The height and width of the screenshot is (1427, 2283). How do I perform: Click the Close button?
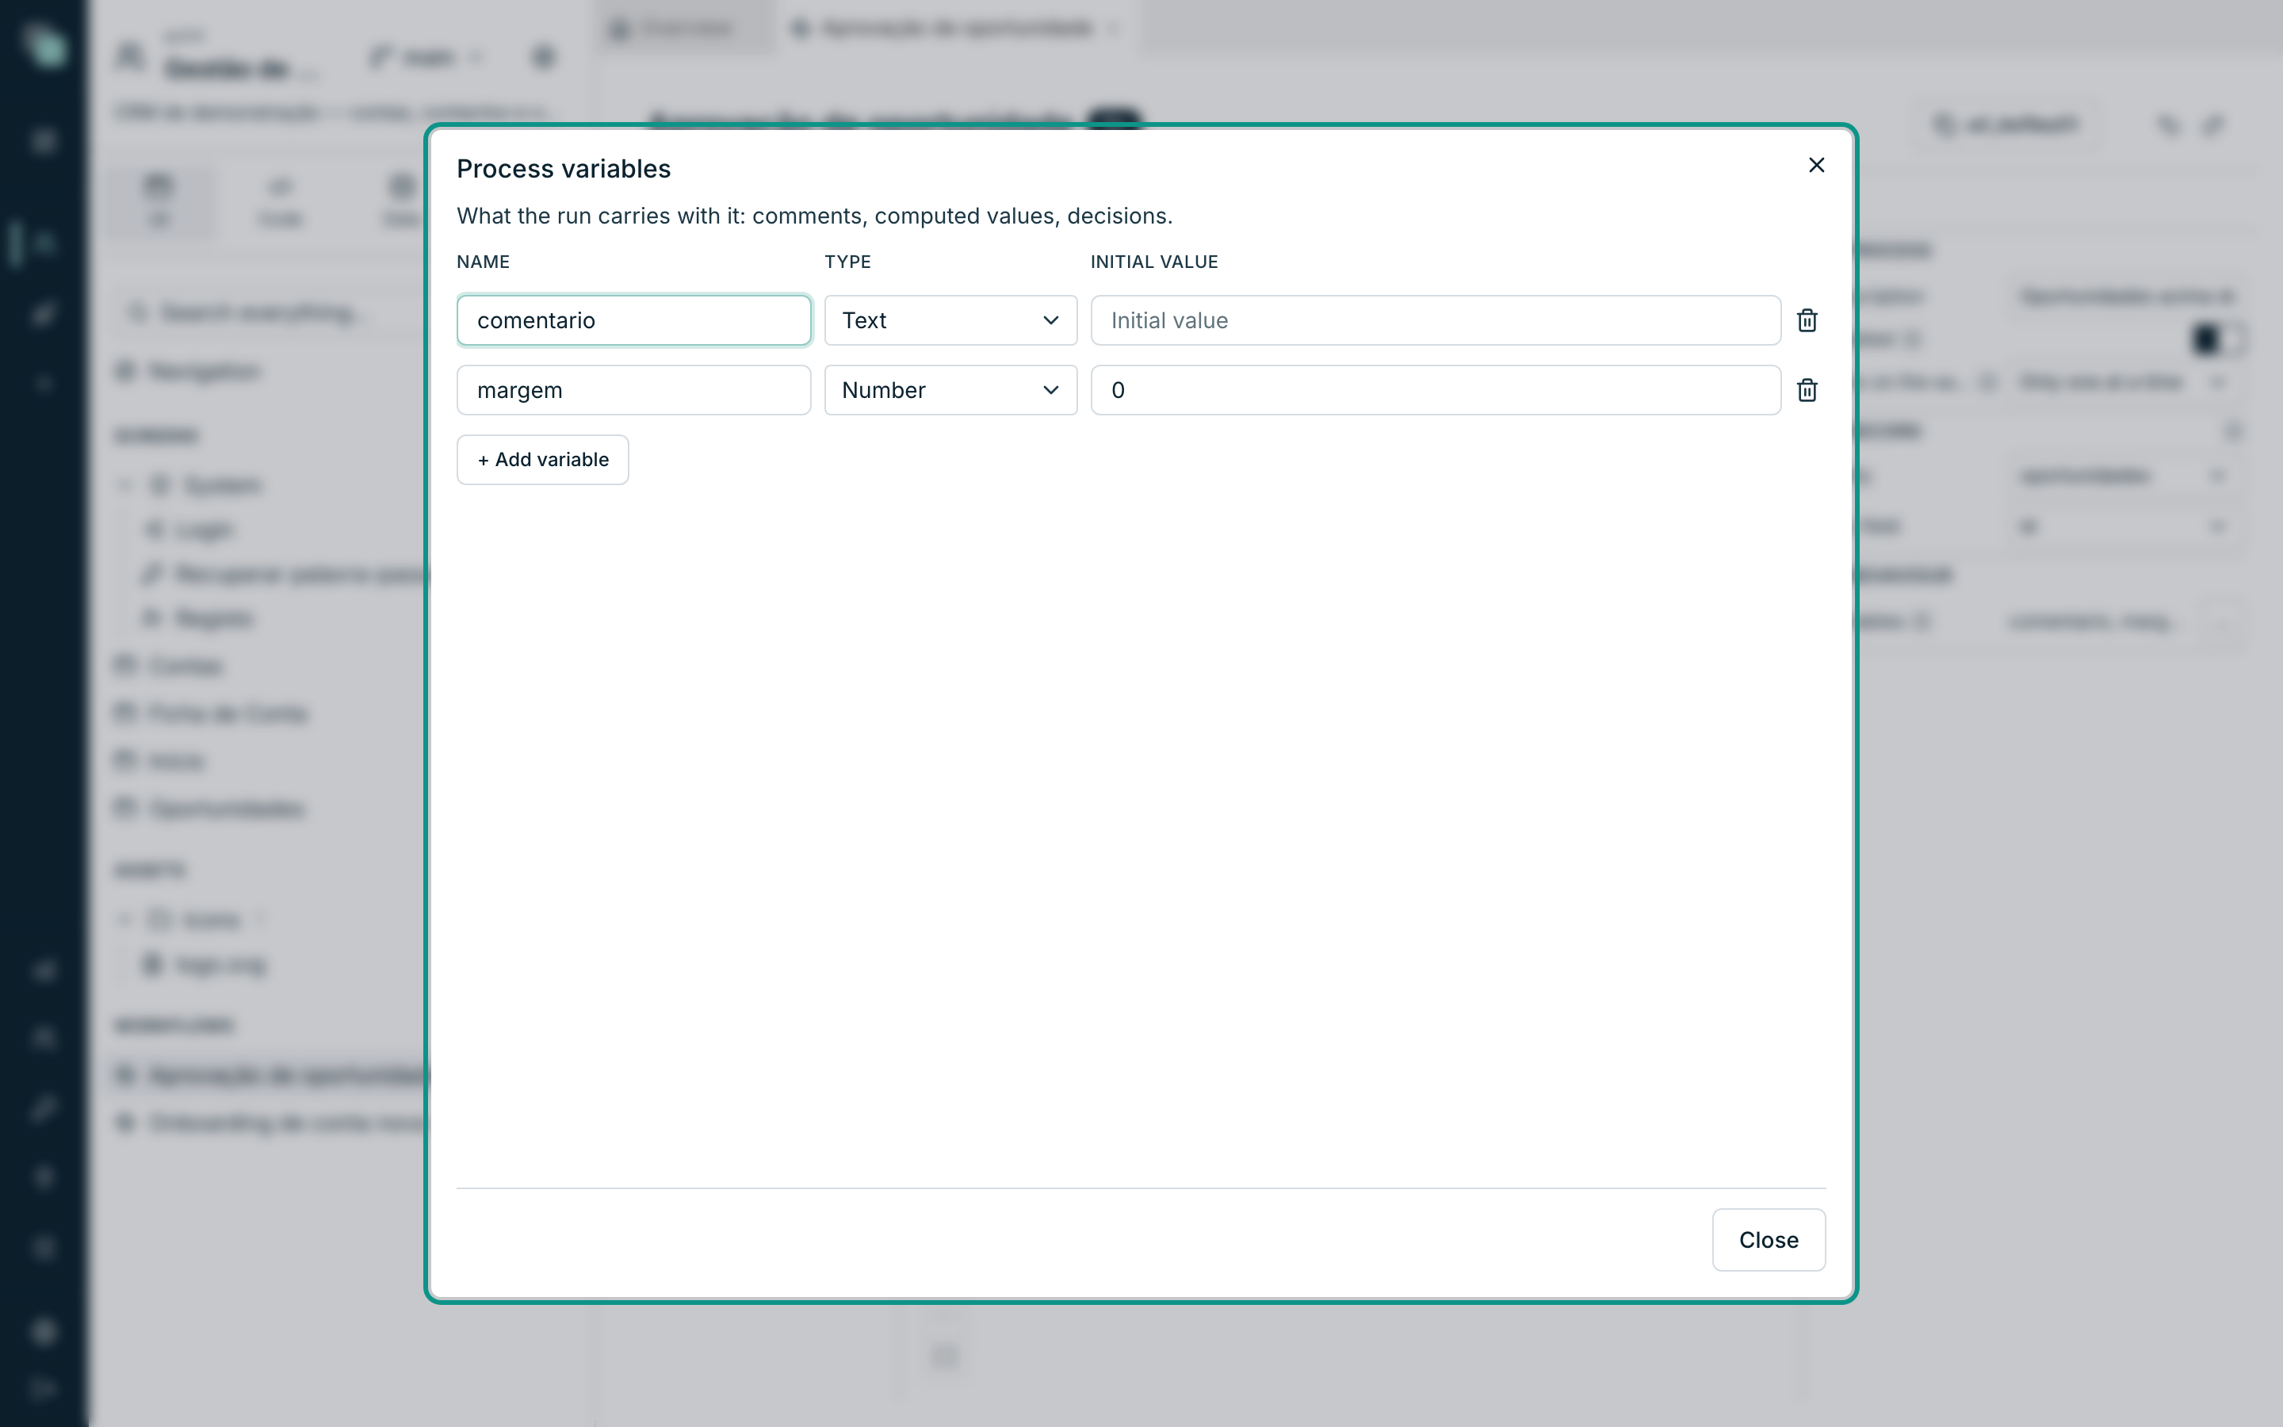(1769, 1240)
